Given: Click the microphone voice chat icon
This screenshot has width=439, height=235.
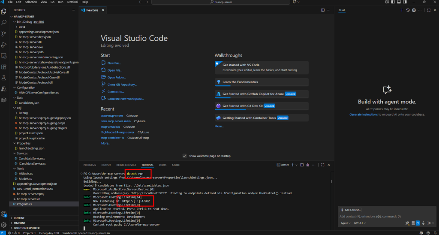Looking at the screenshot, I should point(423,223).
